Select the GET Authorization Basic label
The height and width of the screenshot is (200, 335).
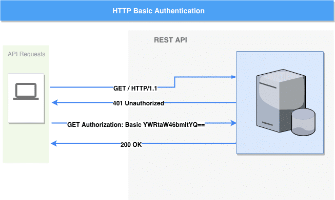point(136,125)
